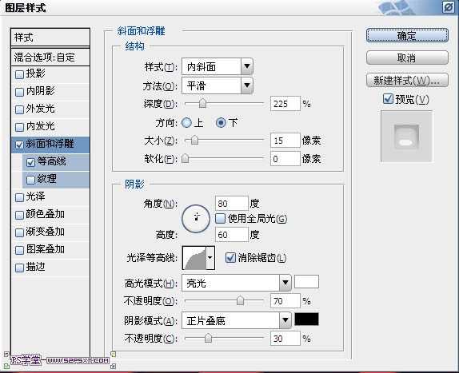The height and width of the screenshot is (373, 459).
Task: Select the 图案叠加 list item label
Action: 45,249
